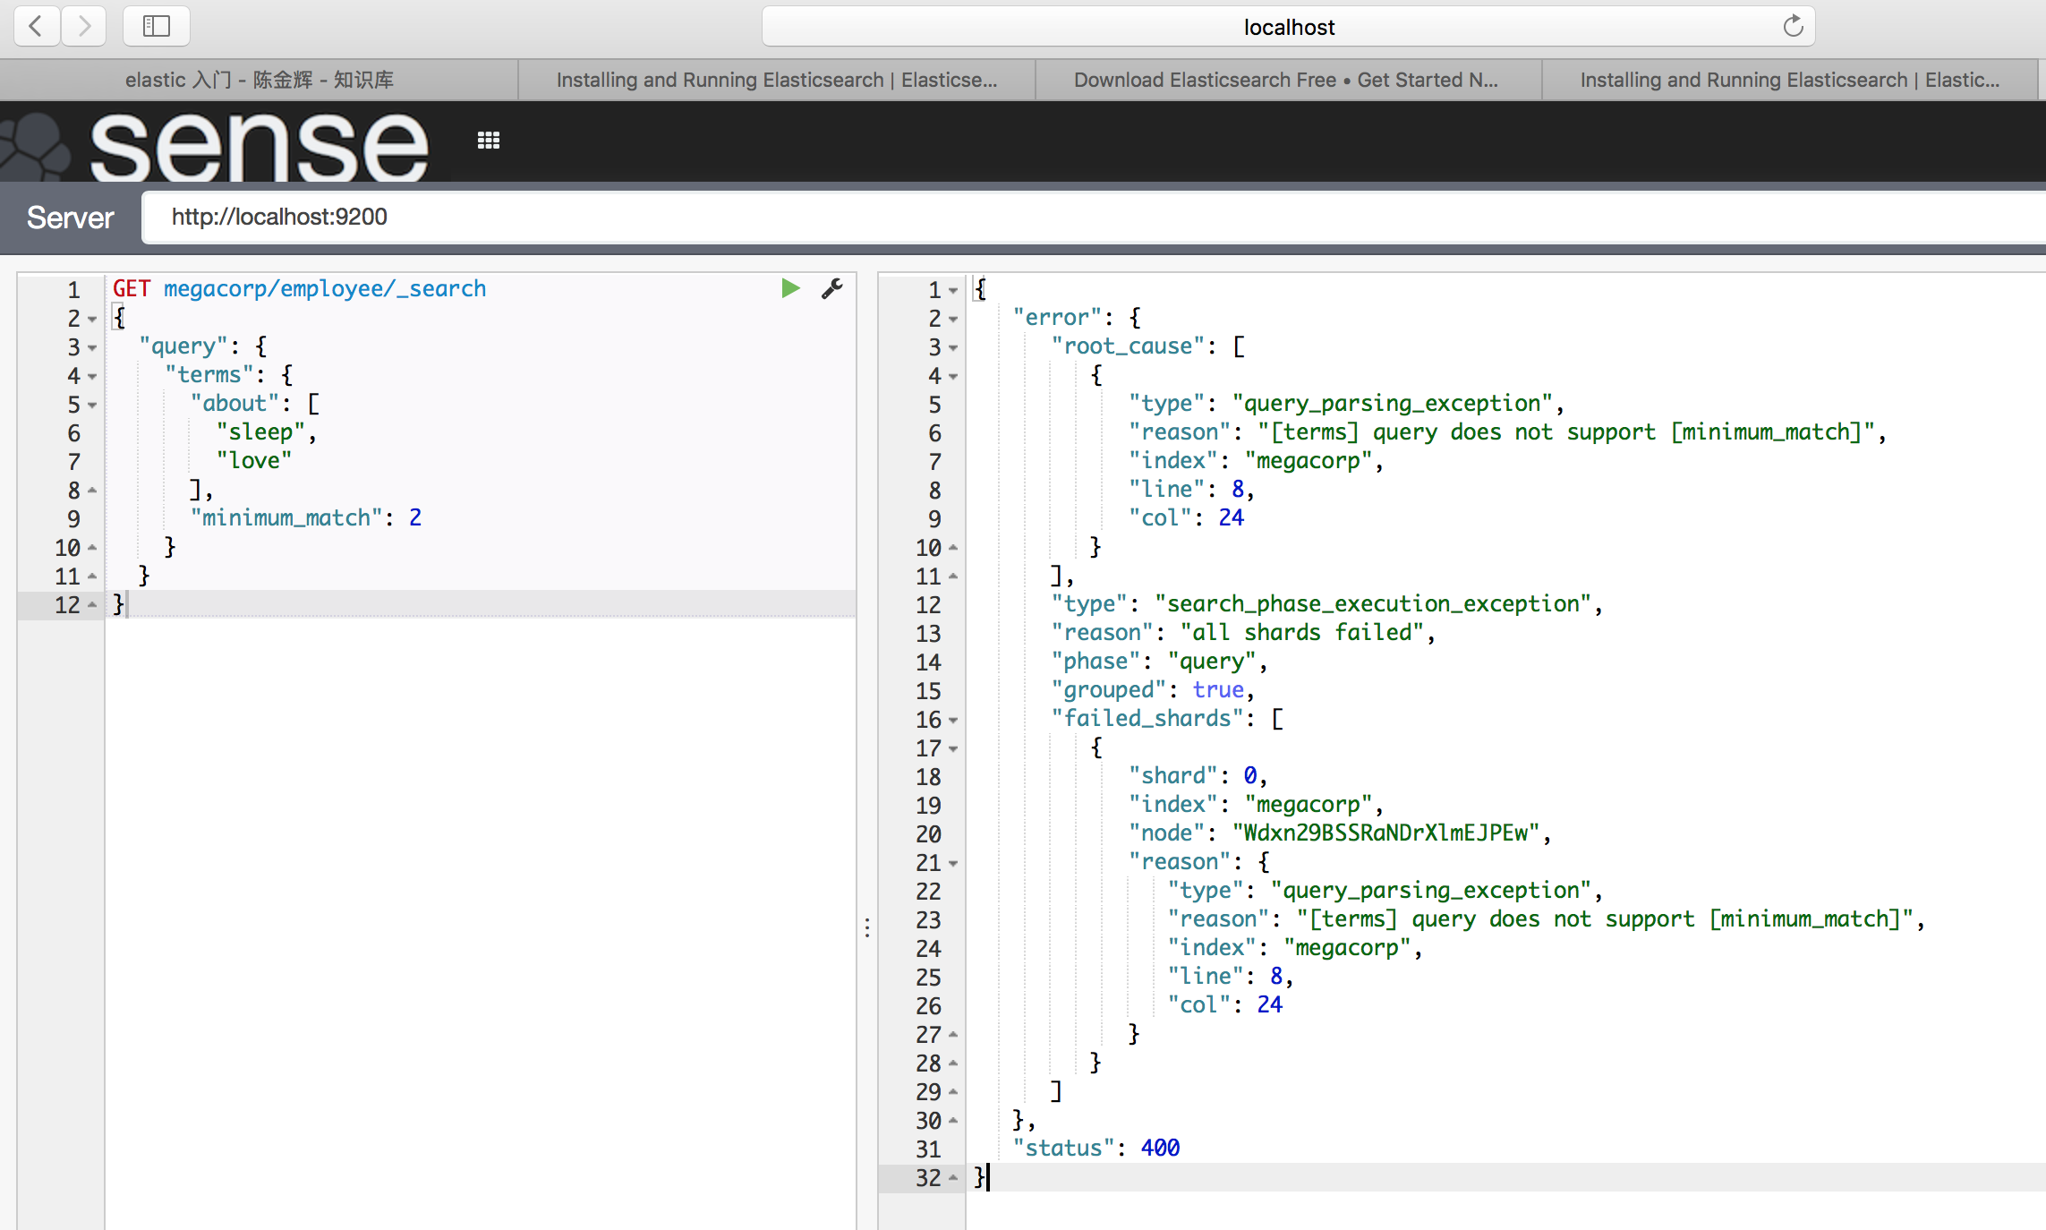
Task: Collapse the object fold at output line 17
Action: (953, 749)
